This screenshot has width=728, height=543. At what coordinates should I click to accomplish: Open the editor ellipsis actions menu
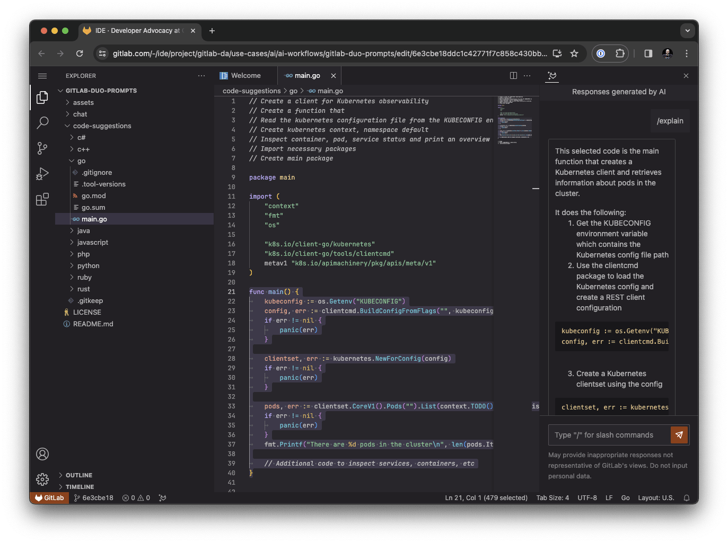(527, 75)
